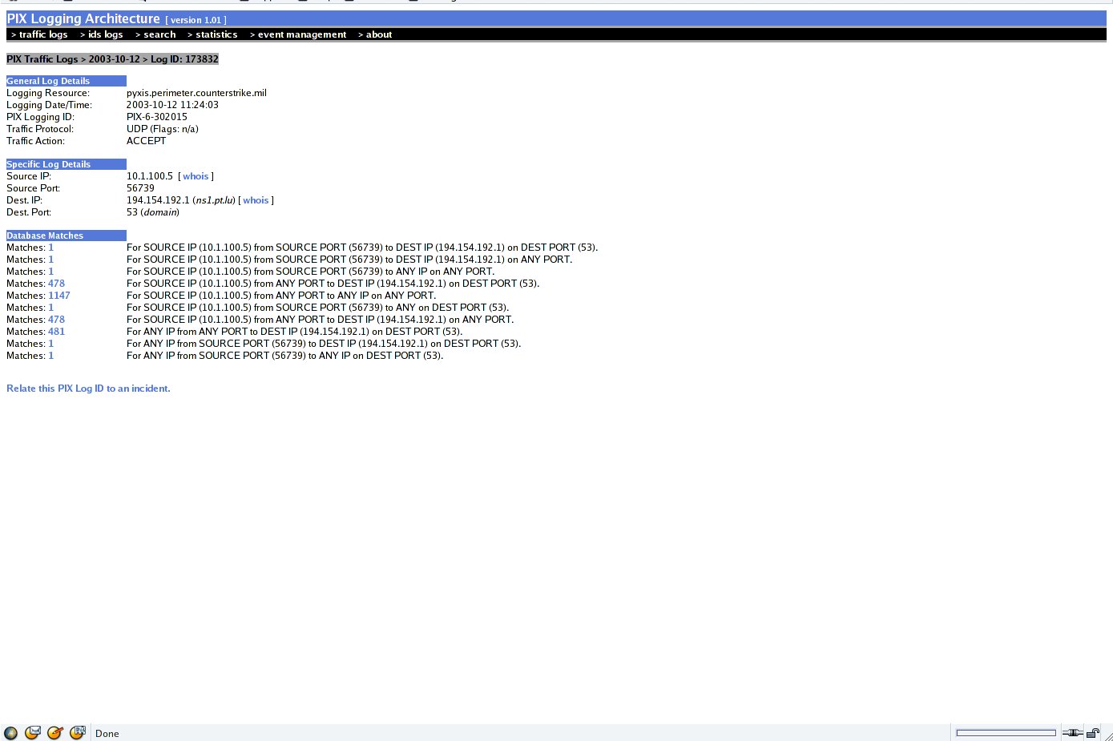Open the Address Book icon
Screen dimensions: 1113x741
[x=78, y=733]
